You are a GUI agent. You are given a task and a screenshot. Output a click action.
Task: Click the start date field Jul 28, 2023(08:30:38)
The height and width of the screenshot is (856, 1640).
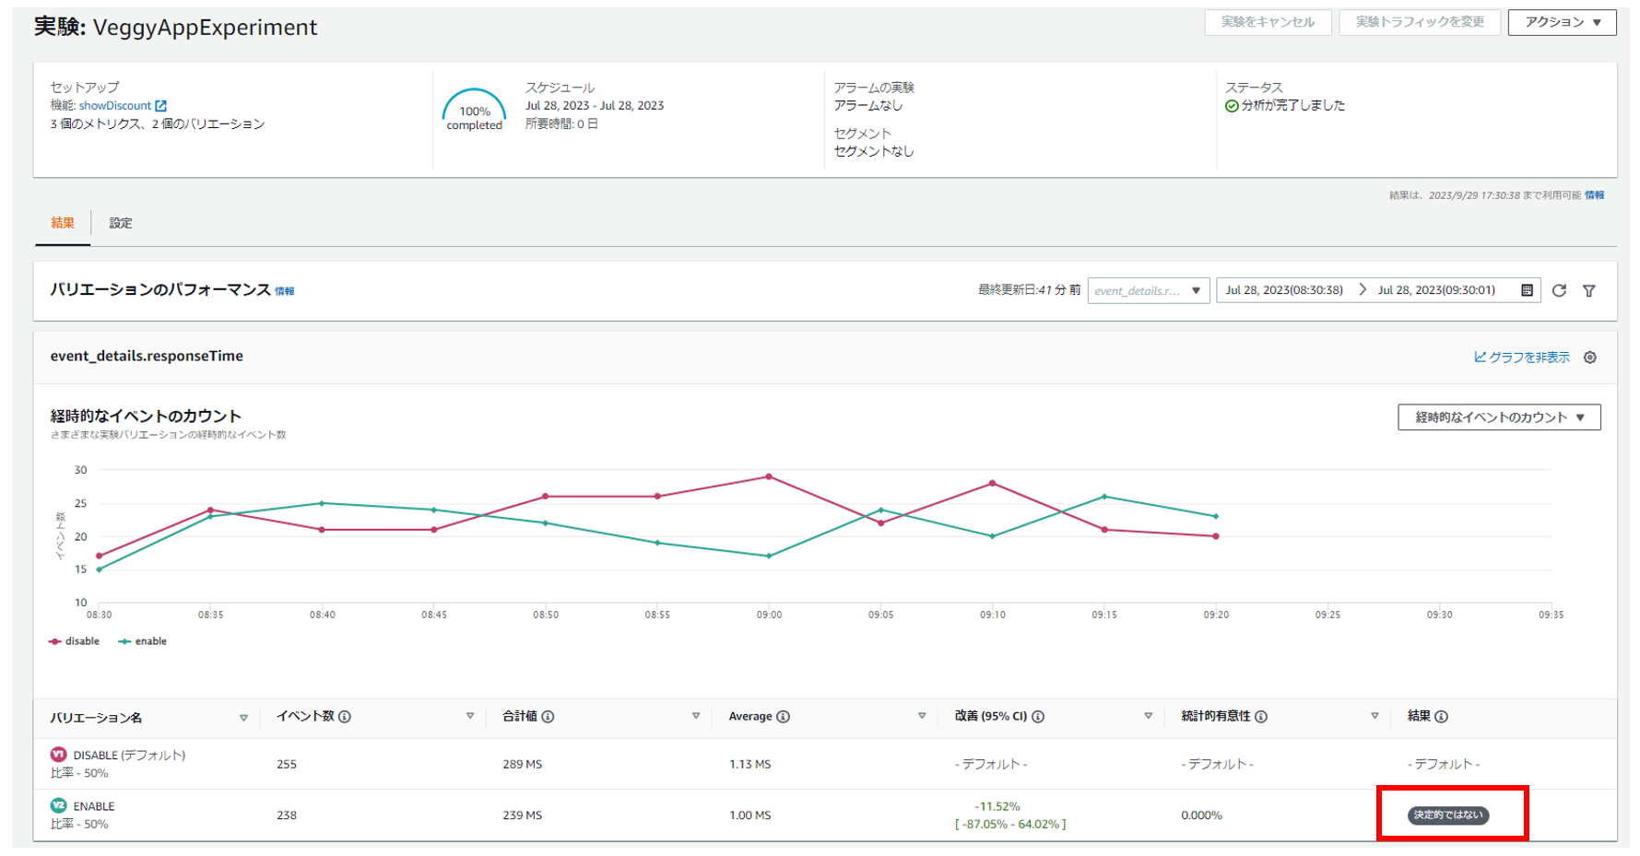[x=1283, y=290]
